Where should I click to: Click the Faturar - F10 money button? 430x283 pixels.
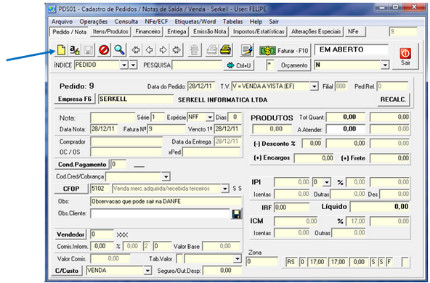point(283,50)
